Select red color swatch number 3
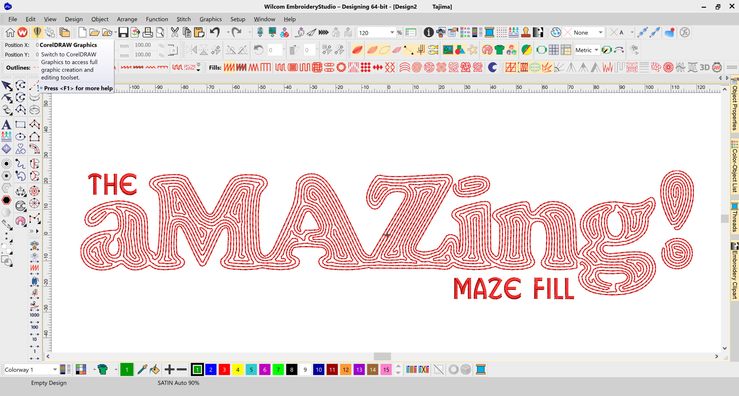Image resolution: width=739 pixels, height=396 pixels. click(x=224, y=369)
